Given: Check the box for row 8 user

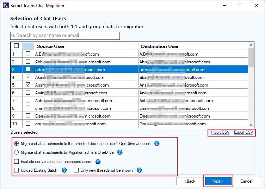Looking at the screenshot, I should pos(28,108).
